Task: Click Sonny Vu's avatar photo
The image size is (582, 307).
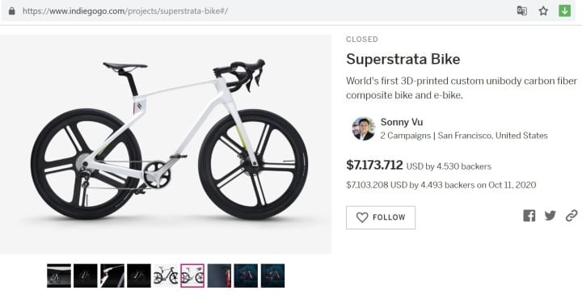Action: pyautogui.click(x=364, y=128)
